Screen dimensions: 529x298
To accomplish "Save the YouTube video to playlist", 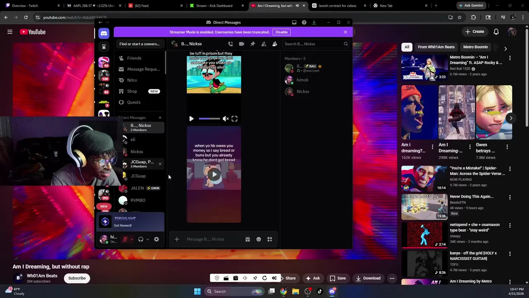I will [338, 278].
